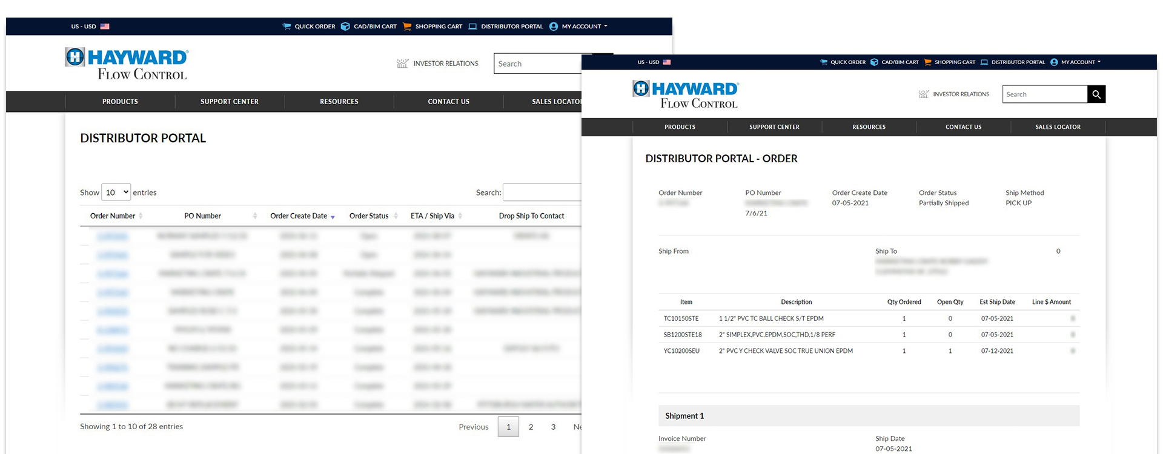This screenshot has height=454, width=1163.
Task: Open Contact Us menu in front window
Action: tap(963, 127)
